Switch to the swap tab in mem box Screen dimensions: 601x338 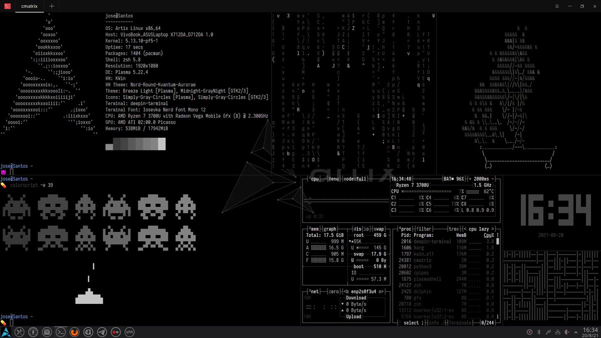[x=379, y=228]
